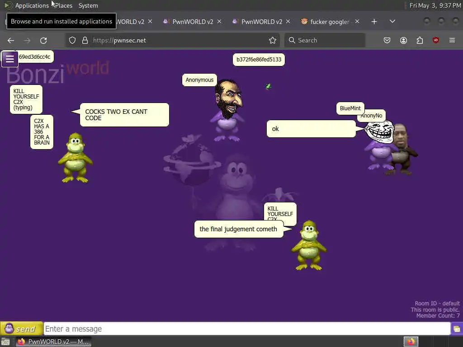
Task: Click the trollface purple Bonzi BlueMint
Action: [379, 145]
